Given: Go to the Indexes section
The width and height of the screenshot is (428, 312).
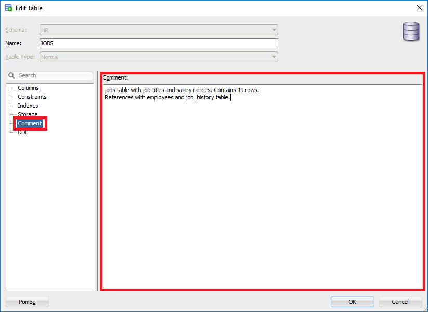Looking at the screenshot, I should click(x=28, y=106).
